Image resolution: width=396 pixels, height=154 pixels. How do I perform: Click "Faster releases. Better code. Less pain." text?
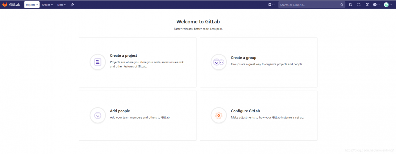tap(198, 29)
